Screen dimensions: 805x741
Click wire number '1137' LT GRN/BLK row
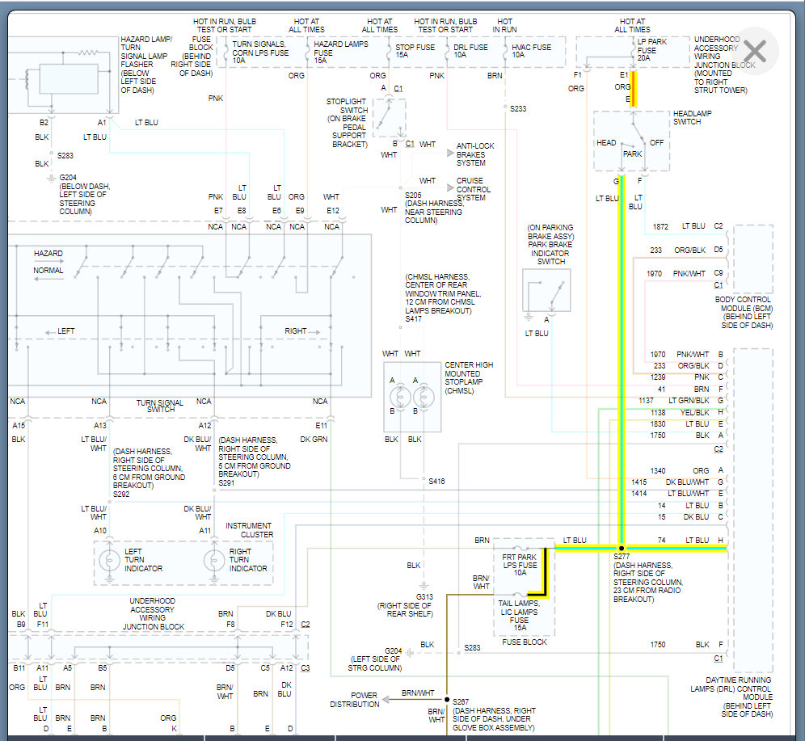tap(646, 401)
